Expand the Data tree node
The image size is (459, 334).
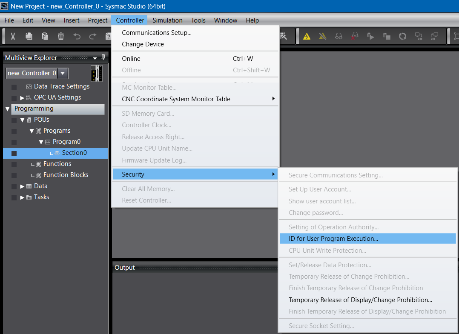coord(22,186)
